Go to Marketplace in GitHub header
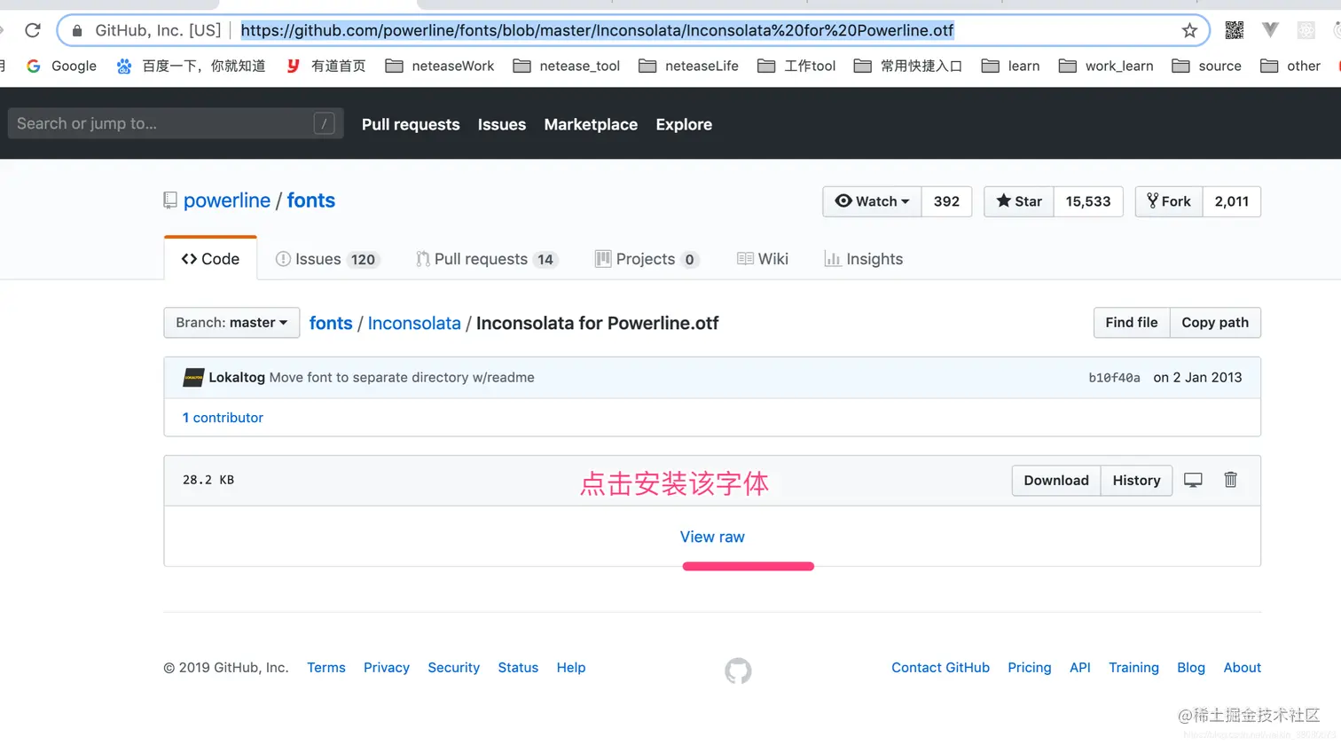 coord(591,124)
